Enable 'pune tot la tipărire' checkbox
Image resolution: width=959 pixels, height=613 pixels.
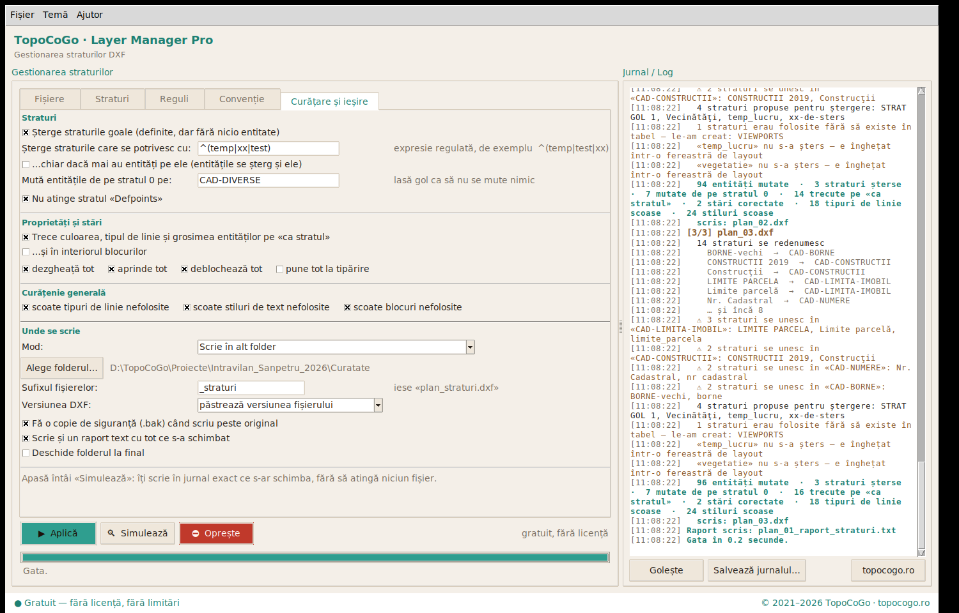(279, 269)
